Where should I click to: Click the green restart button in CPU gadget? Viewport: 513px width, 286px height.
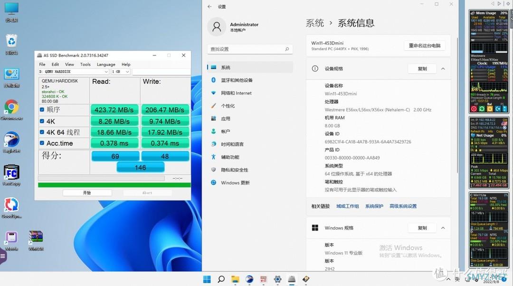click(x=482, y=109)
